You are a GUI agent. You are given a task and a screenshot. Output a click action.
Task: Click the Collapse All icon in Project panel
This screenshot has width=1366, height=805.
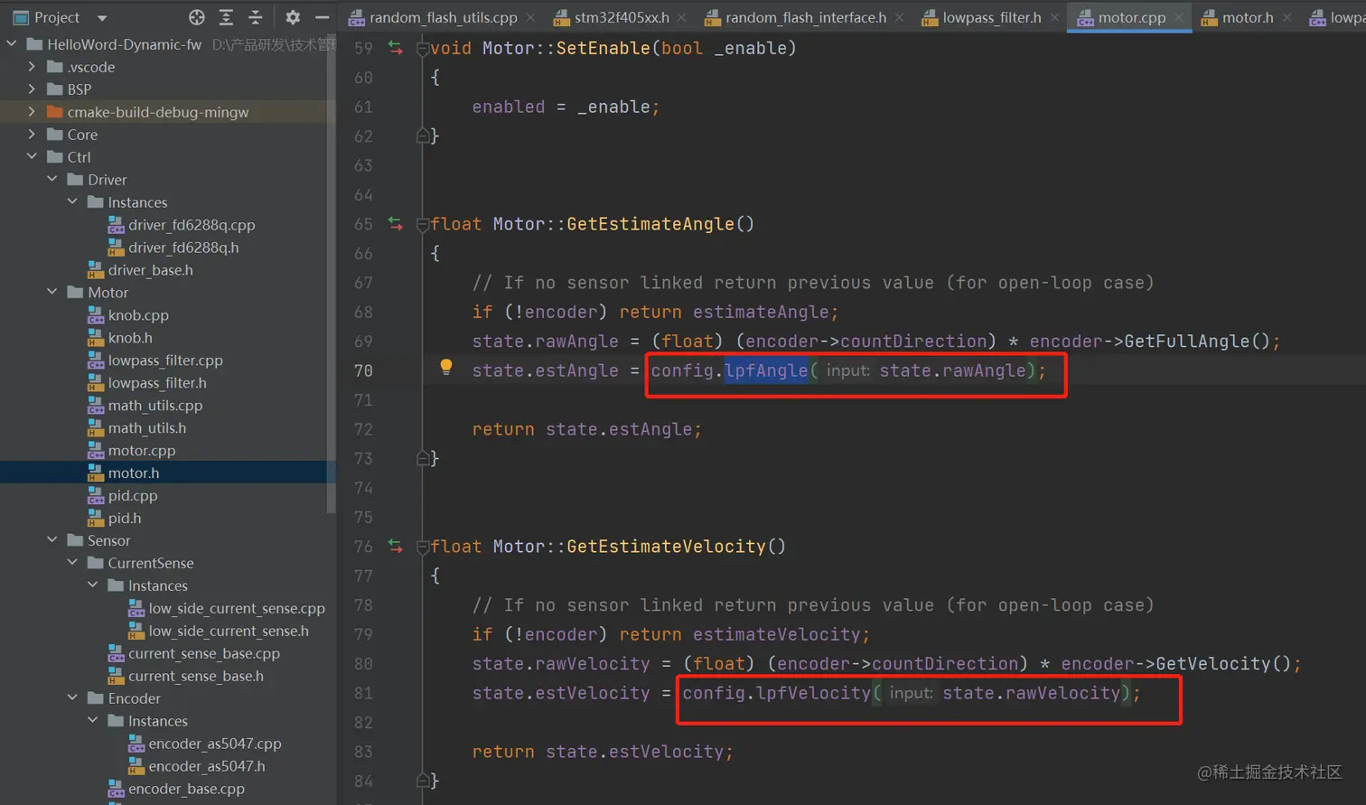coord(256,17)
